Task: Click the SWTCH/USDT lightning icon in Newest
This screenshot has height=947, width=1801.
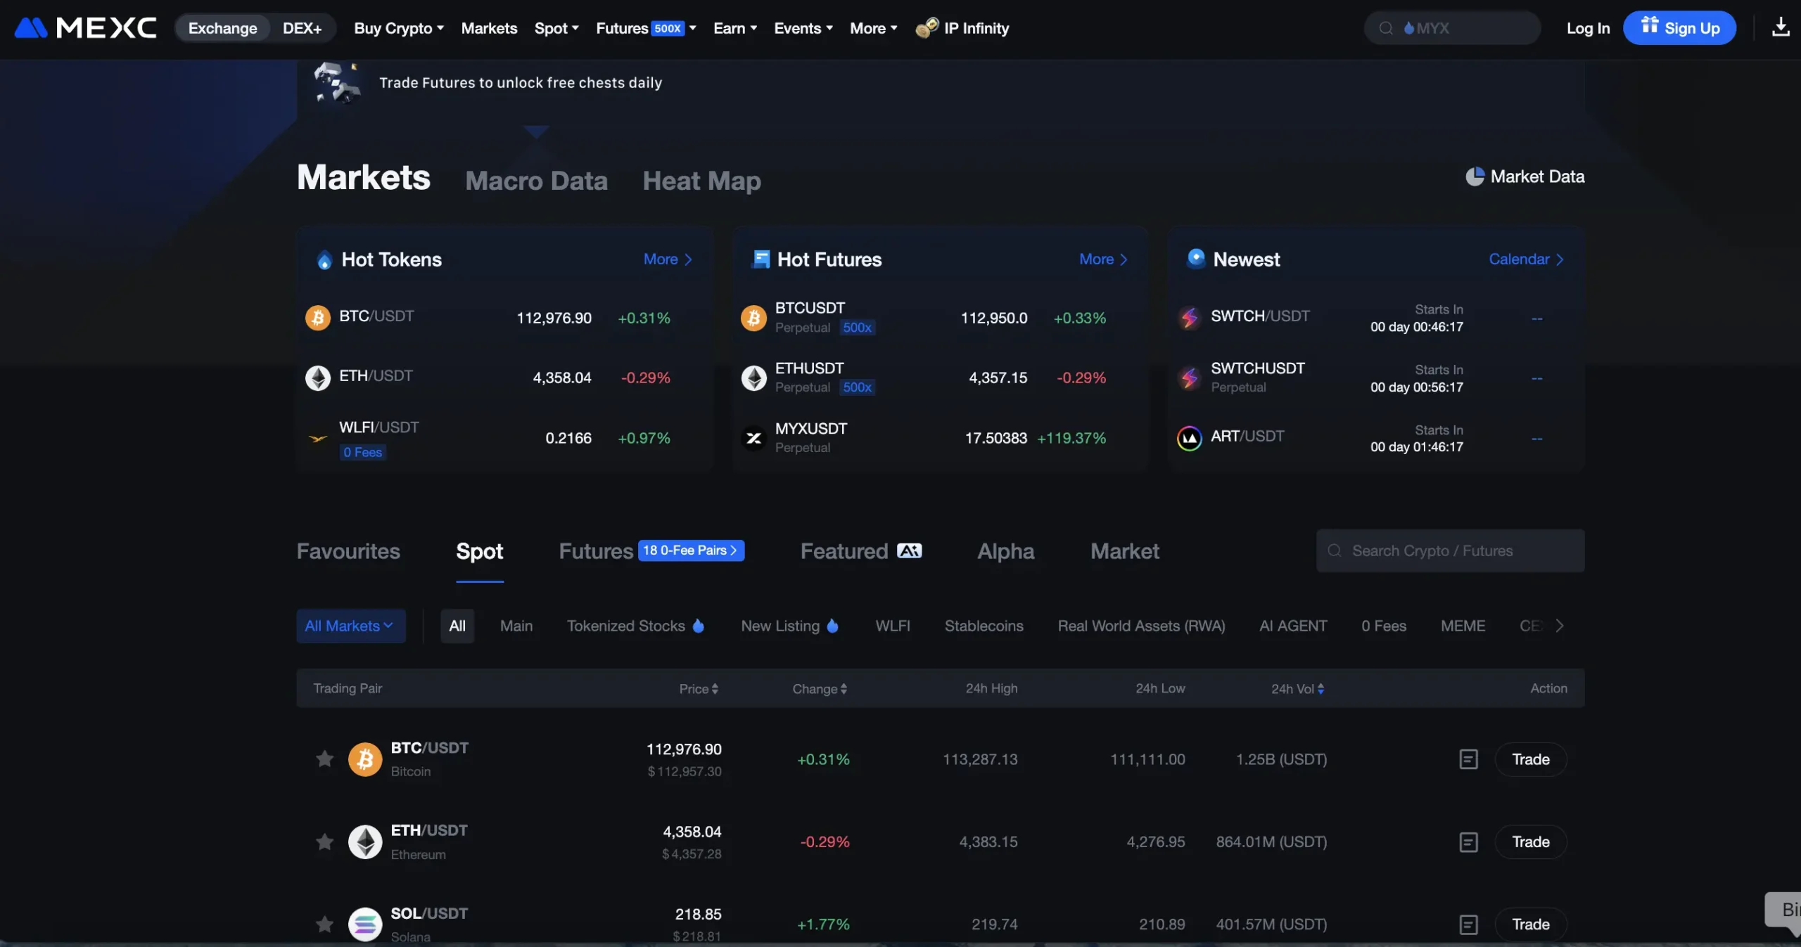Action: point(1189,318)
